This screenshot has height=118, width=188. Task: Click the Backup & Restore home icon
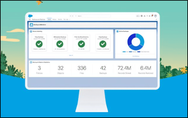(x=31, y=25)
